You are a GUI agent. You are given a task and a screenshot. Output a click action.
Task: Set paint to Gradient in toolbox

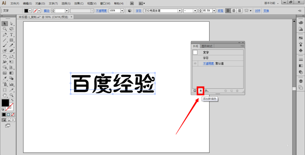[x=8, y=115]
